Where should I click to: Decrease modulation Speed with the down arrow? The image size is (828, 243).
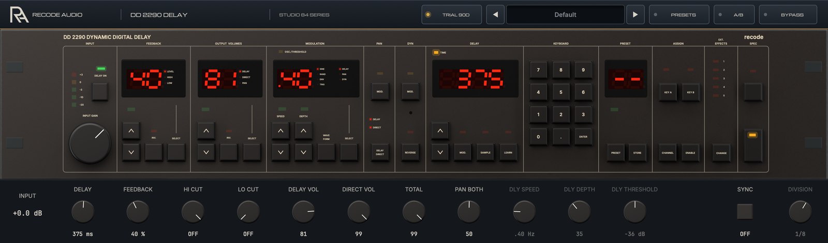coord(280,153)
